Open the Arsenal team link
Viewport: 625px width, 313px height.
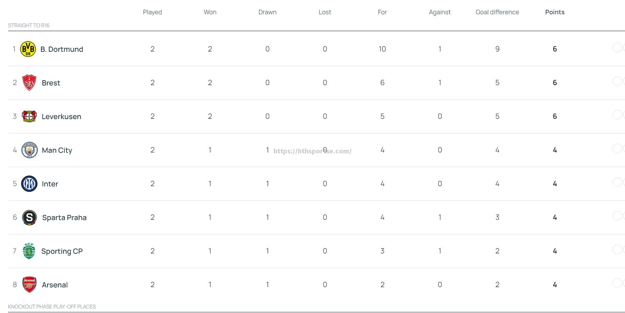[55, 285]
